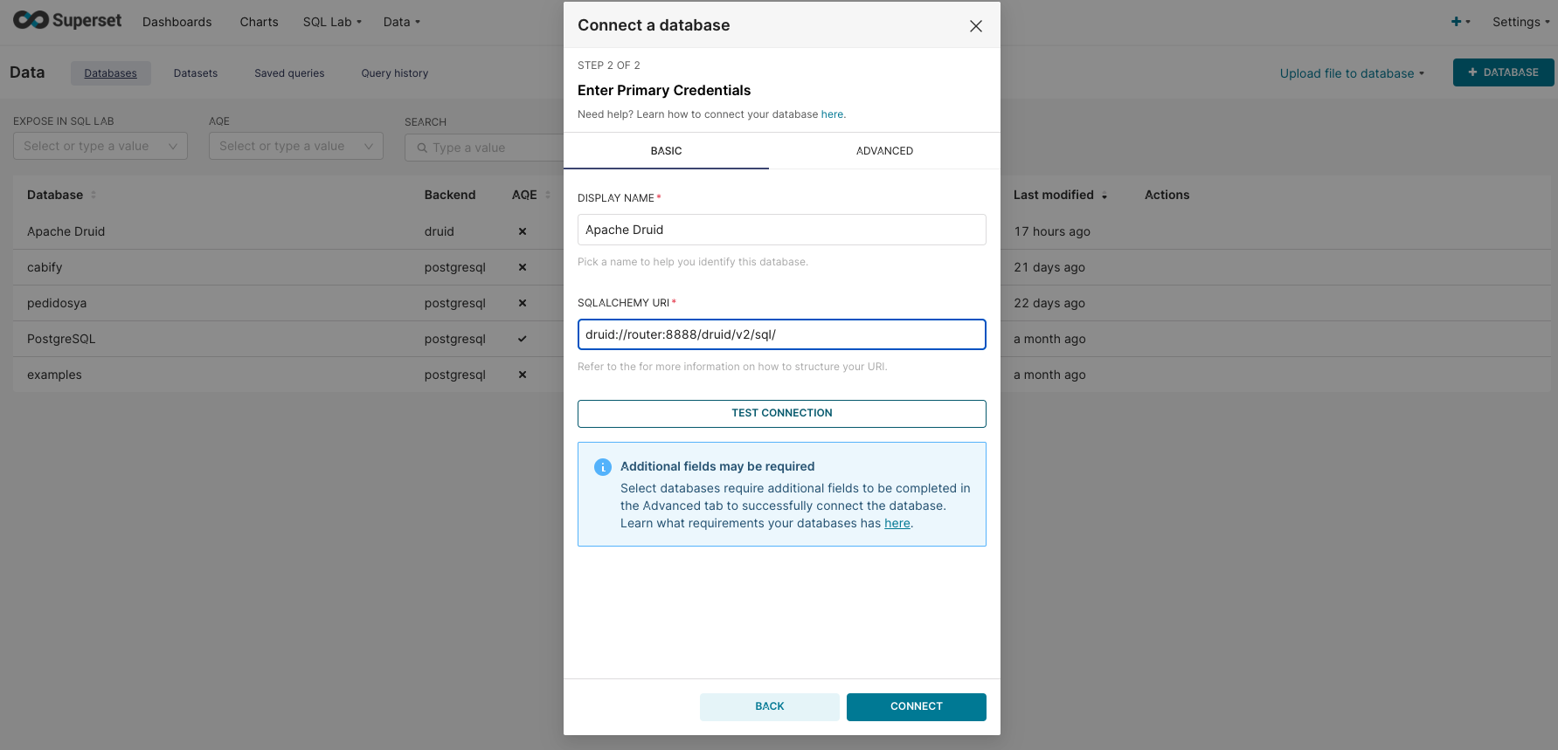Expand the Data dropdown menu
Viewport: 1558px width, 750px height.
coord(402,22)
